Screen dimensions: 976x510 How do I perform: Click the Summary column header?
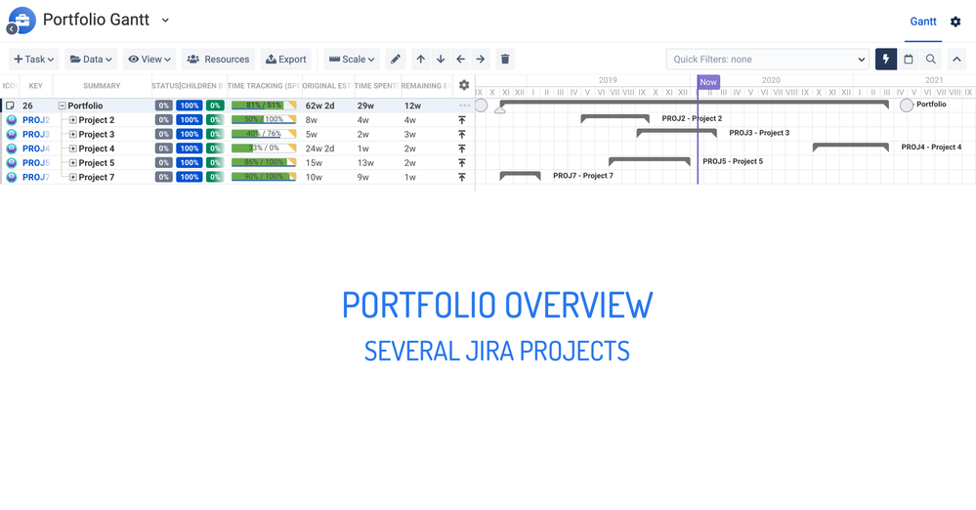click(102, 86)
